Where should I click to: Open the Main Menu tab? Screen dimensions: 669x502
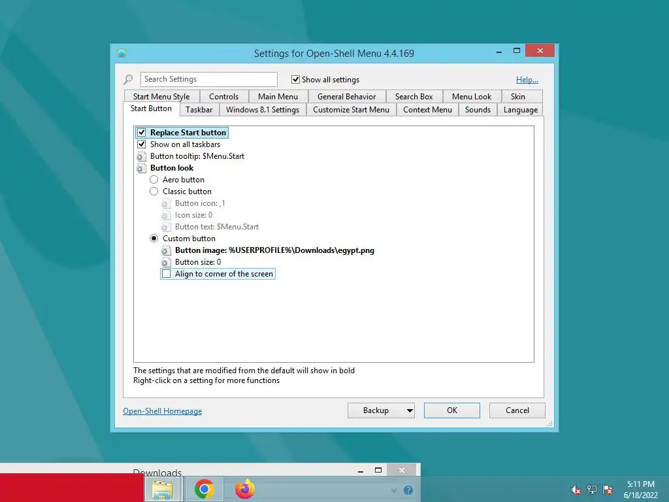point(278,97)
